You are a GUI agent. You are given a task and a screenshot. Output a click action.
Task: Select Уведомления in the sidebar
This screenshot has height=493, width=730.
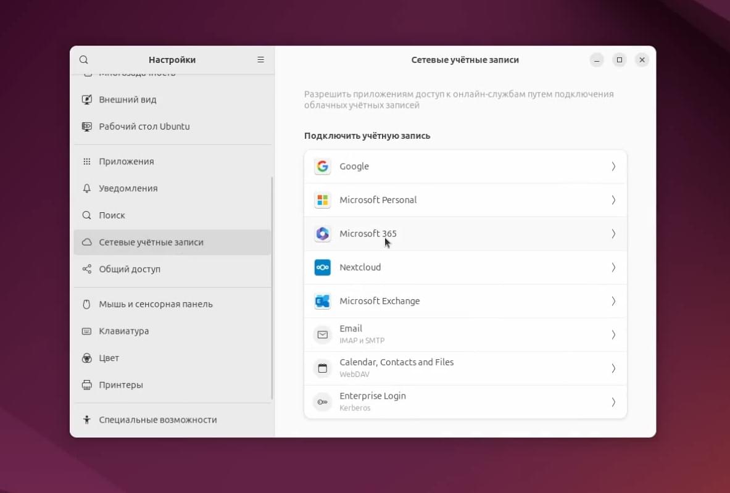tap(172, 189)
